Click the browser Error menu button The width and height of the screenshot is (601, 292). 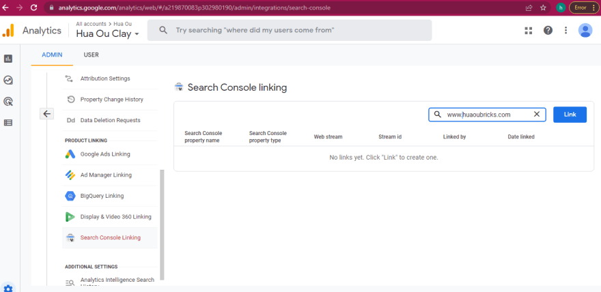coord(584,8)
